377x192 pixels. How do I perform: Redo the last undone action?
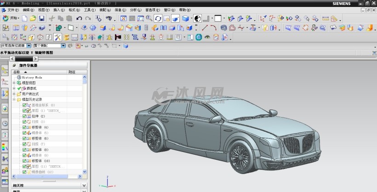[x=88, y=18]
